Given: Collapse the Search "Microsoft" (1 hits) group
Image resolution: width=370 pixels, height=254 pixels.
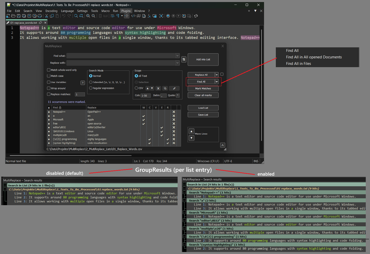Looking at the screenshot, I should [184, 213].
